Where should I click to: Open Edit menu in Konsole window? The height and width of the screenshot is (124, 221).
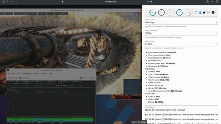click(x=13, y=73)
